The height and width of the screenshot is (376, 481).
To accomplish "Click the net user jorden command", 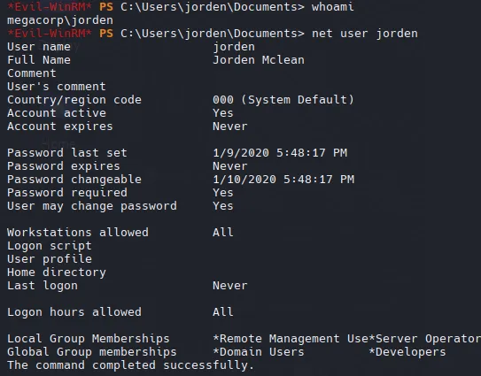I will [x=365, y=34].
